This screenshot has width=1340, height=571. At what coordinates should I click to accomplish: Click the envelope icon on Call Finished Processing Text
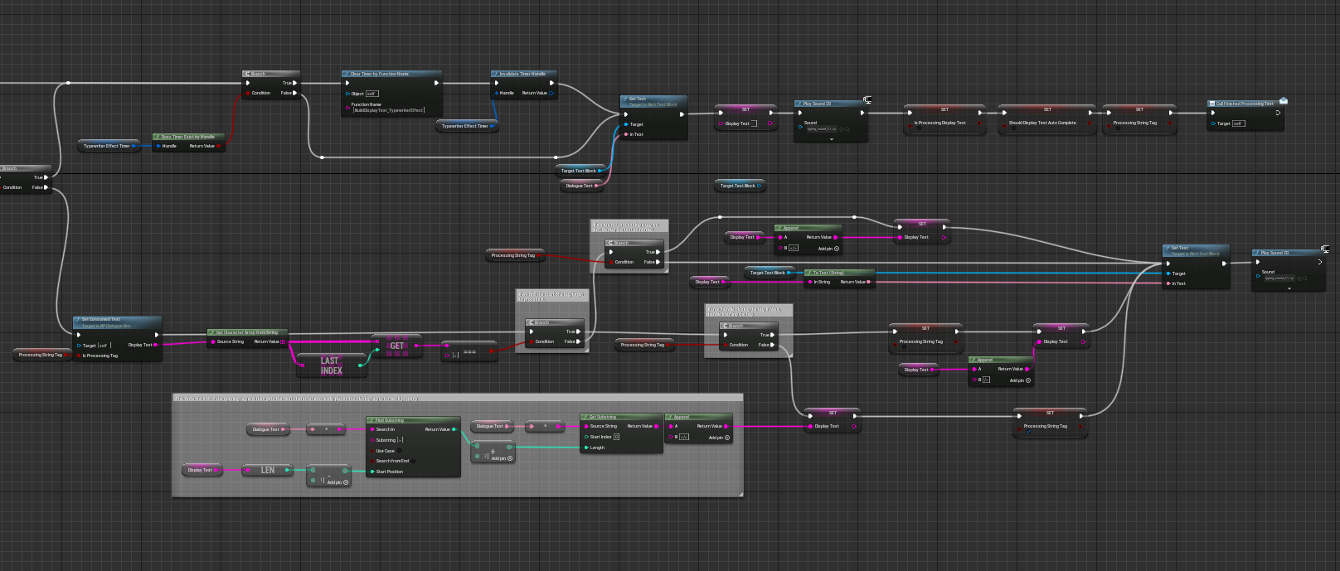[1283, 100]
